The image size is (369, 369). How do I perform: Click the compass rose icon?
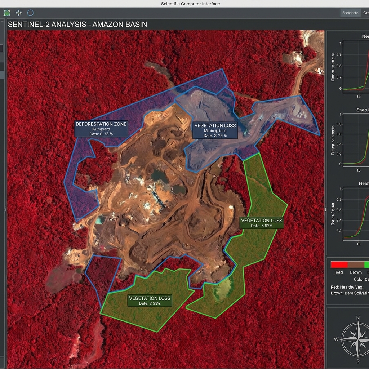point(356,338)
